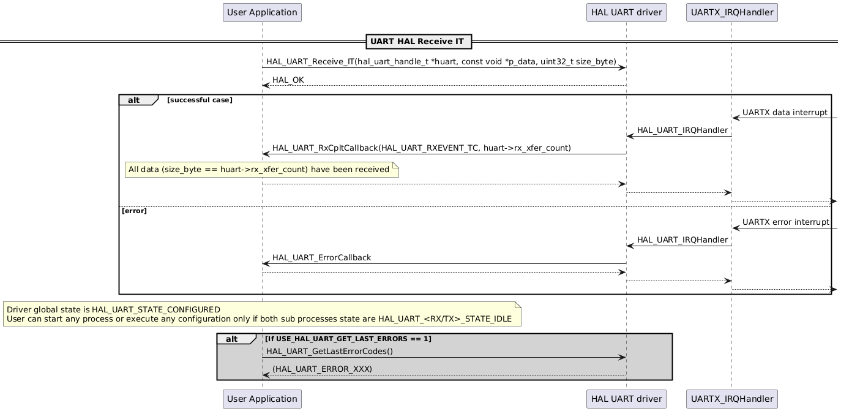
Task: Select the UART HAL Receive IT title
Action: (419, 42)
